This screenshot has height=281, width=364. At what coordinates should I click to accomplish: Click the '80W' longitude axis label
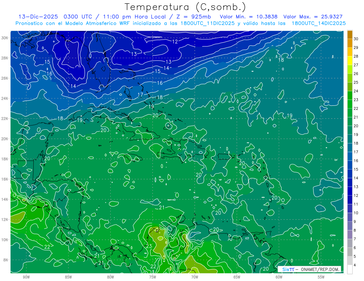click(x=110, y=277)
